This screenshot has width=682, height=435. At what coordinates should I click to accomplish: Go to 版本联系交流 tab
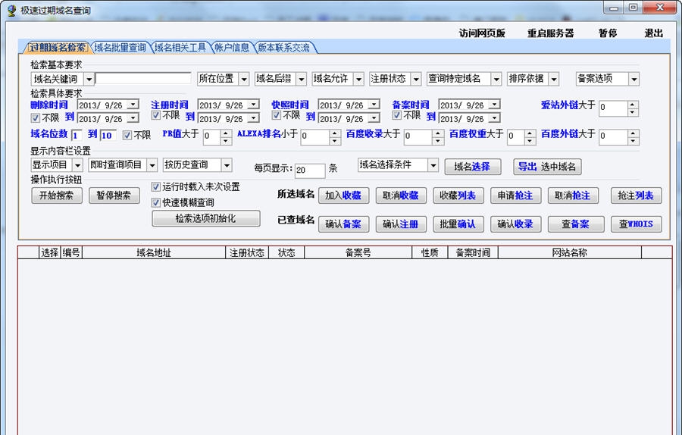284,48
